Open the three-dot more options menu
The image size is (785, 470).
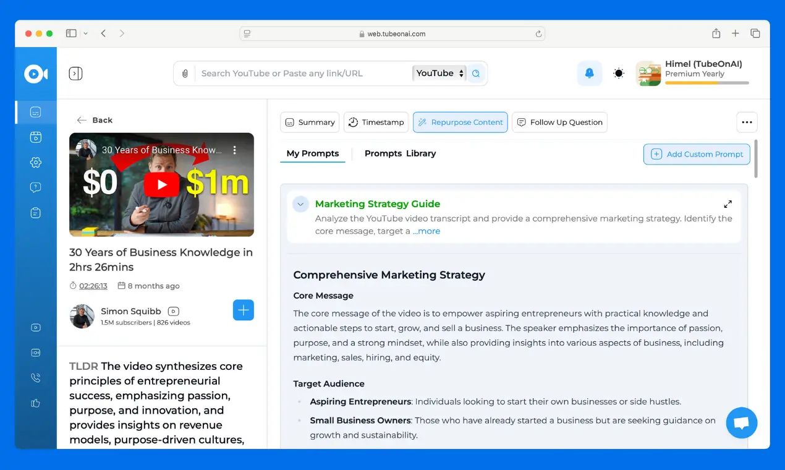747,122
